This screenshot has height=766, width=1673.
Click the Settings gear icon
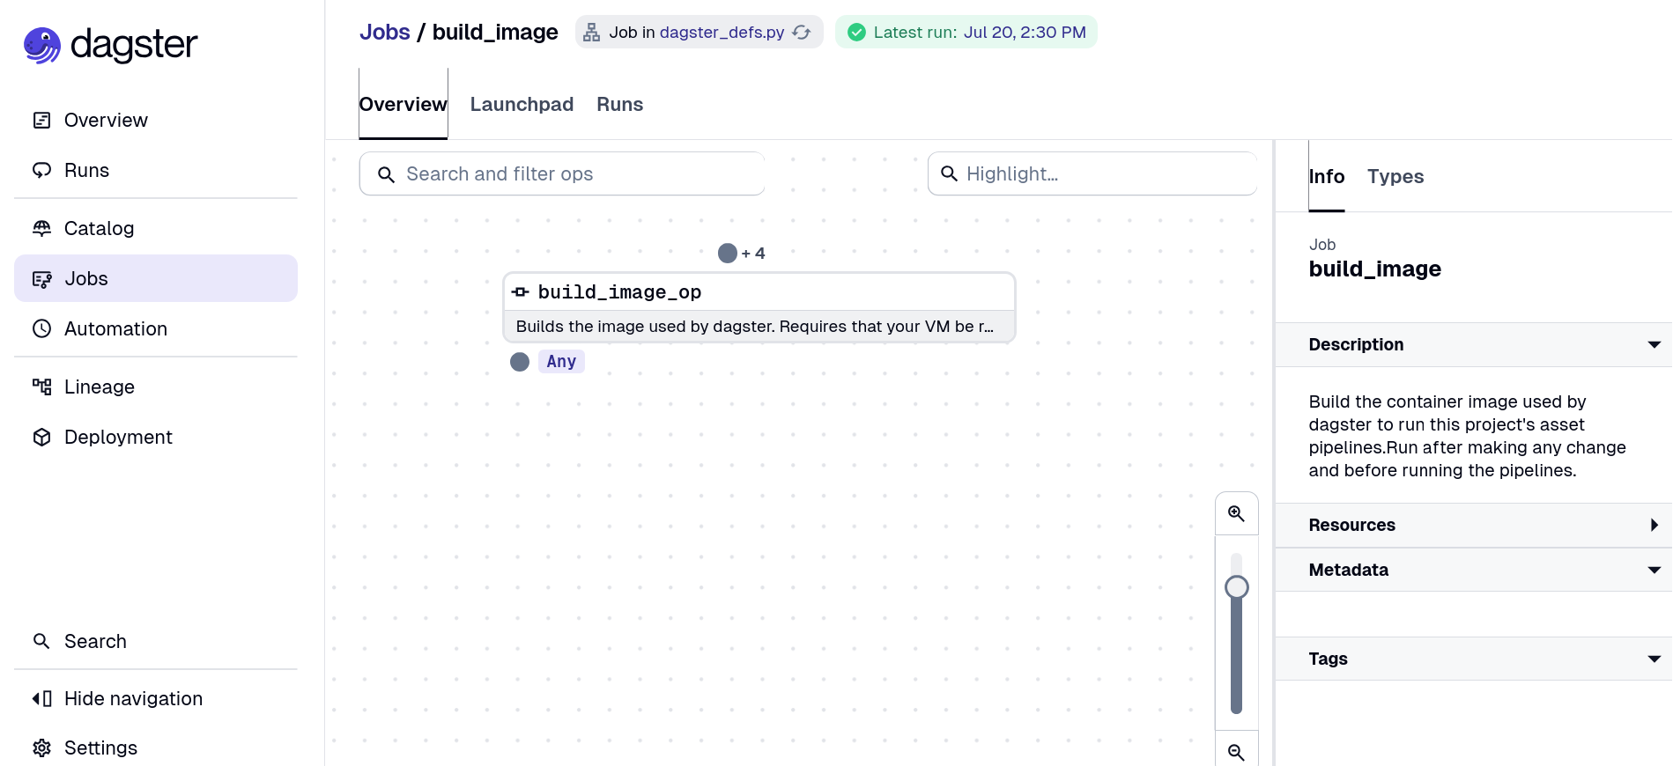click(x=41, y=748)
